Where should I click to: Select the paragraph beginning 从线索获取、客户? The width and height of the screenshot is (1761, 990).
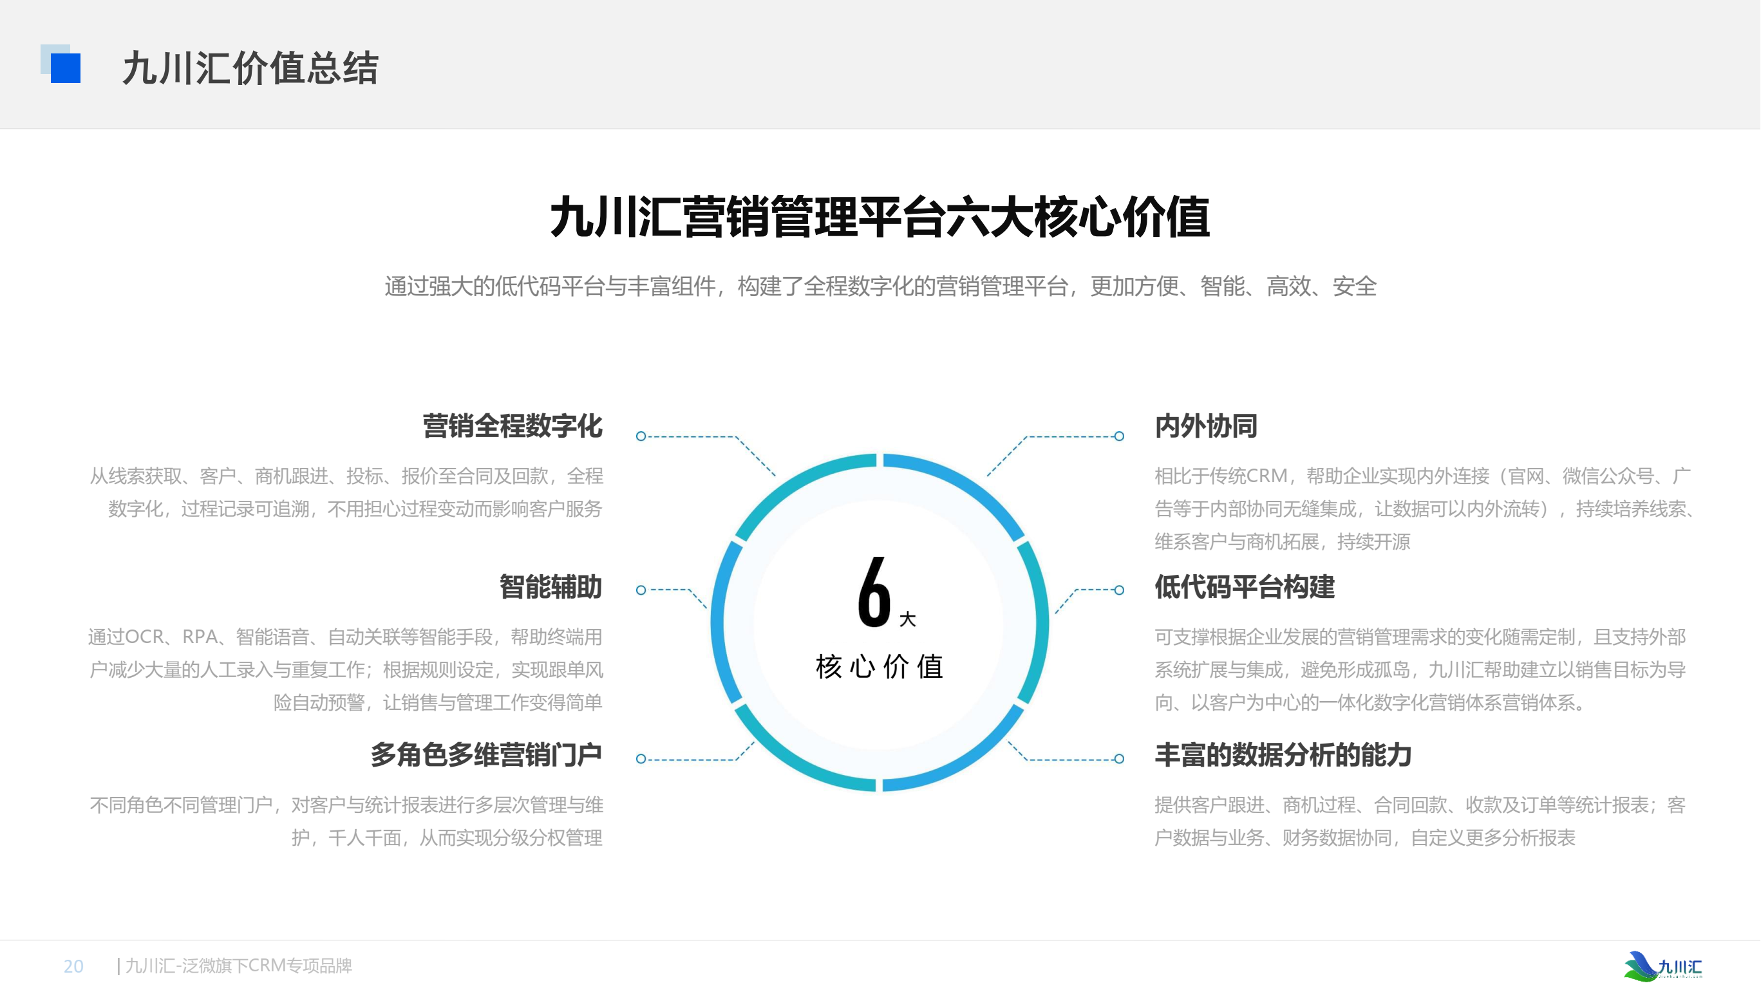[x=346, y=492]
